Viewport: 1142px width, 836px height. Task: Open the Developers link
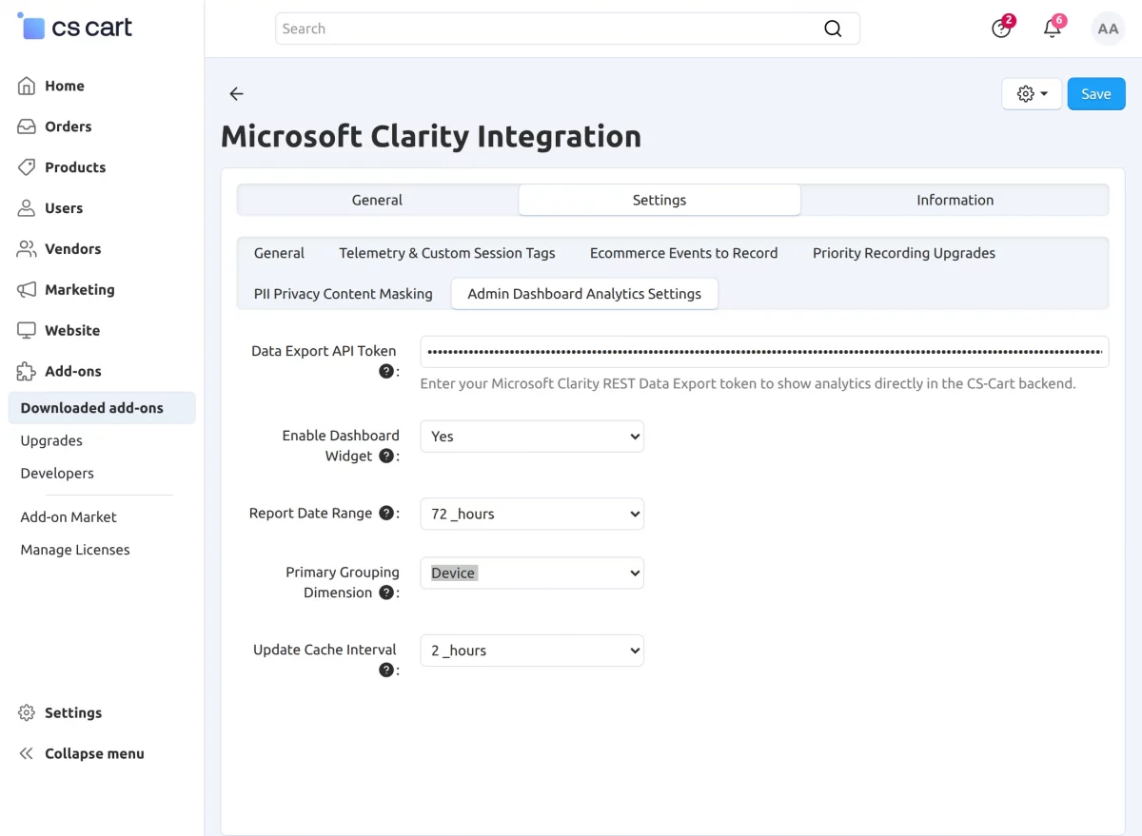coord(57,473)
